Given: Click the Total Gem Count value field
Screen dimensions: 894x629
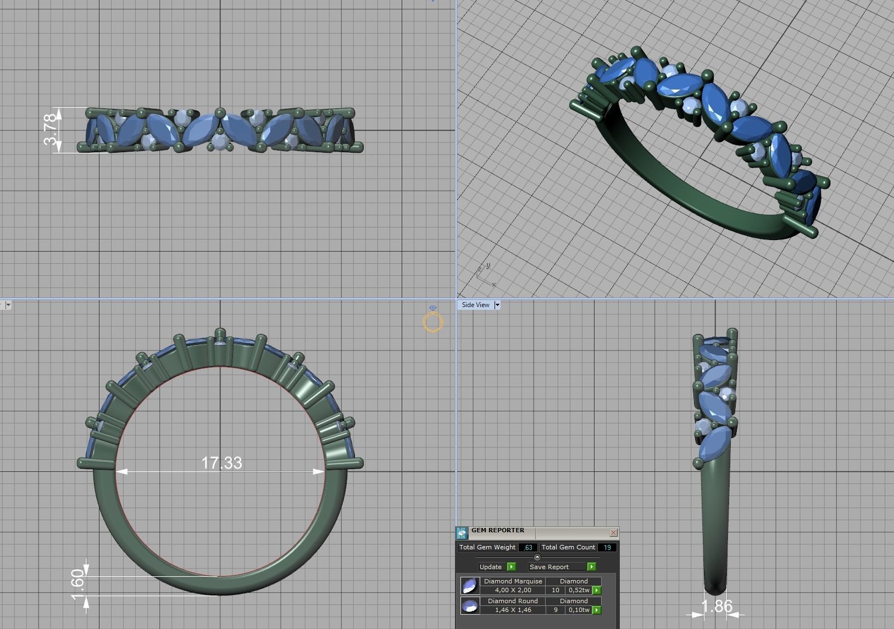Looking at the screenshot, I should pos(607,547).
